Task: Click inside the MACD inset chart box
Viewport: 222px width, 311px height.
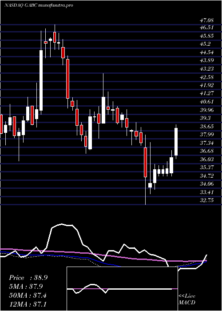Action: click(x=122, y=289)
